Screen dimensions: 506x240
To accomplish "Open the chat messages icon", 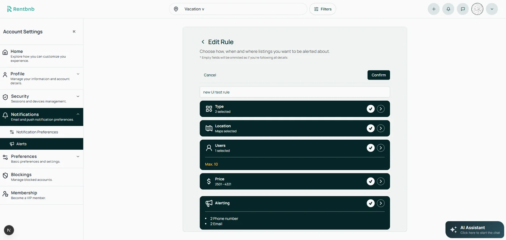I will (463, 9).
